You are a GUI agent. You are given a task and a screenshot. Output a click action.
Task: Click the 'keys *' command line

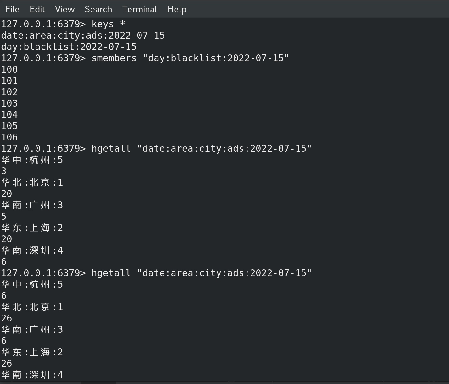pyautogui.click(x=63, y=24)
